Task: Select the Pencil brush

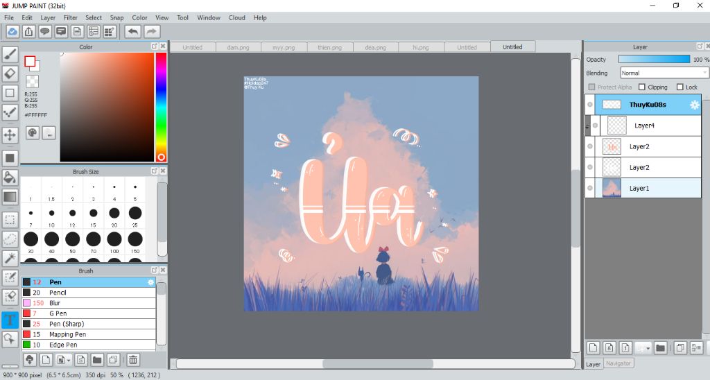Action: (x=89, y=293)
